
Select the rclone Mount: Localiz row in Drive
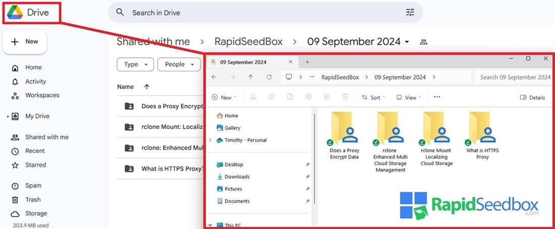click(160, 127)
